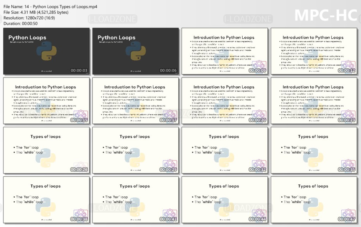The width and height of the screenshot is (361, 227).
Task: Click the MPC-HC logo text
Action: [x=326, y=15]
